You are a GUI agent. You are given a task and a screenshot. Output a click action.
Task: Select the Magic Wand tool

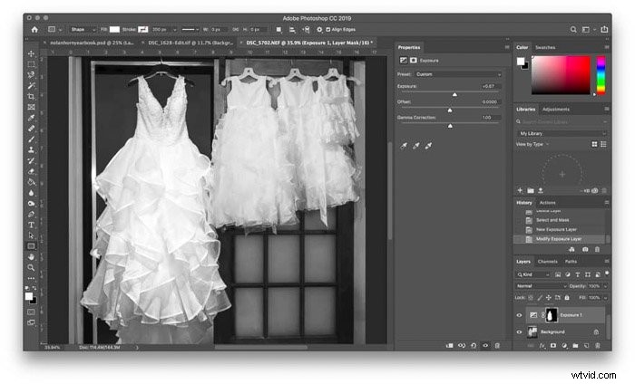coord(31,86)
